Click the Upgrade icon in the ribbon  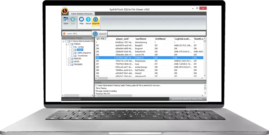point(96,20)
